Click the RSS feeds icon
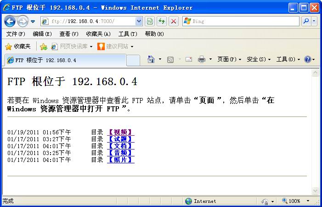Image resolution: width=322 pixels, height=207 pixels. click(x=170, y=59)
